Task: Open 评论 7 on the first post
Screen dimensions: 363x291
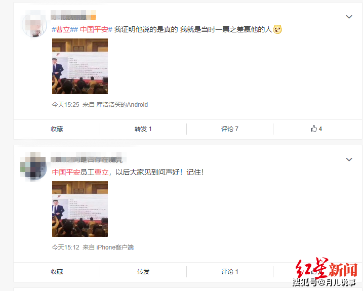Action: tap(230, 129)
